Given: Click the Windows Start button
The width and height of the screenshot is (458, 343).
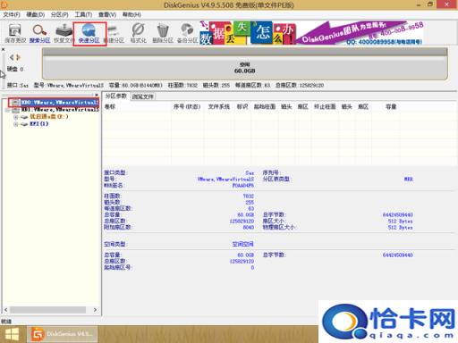Looking at the screenshot, I should tap(13, 334).
